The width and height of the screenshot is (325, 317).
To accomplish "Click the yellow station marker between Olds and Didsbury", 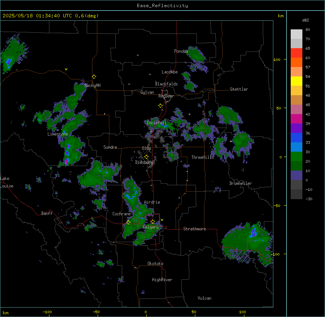I will (146, 157).
